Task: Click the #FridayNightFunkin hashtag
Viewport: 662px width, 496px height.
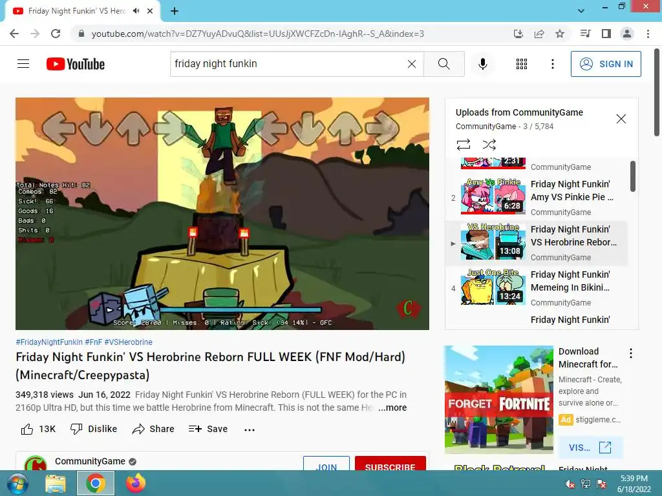Action: [x=49, y=342]
